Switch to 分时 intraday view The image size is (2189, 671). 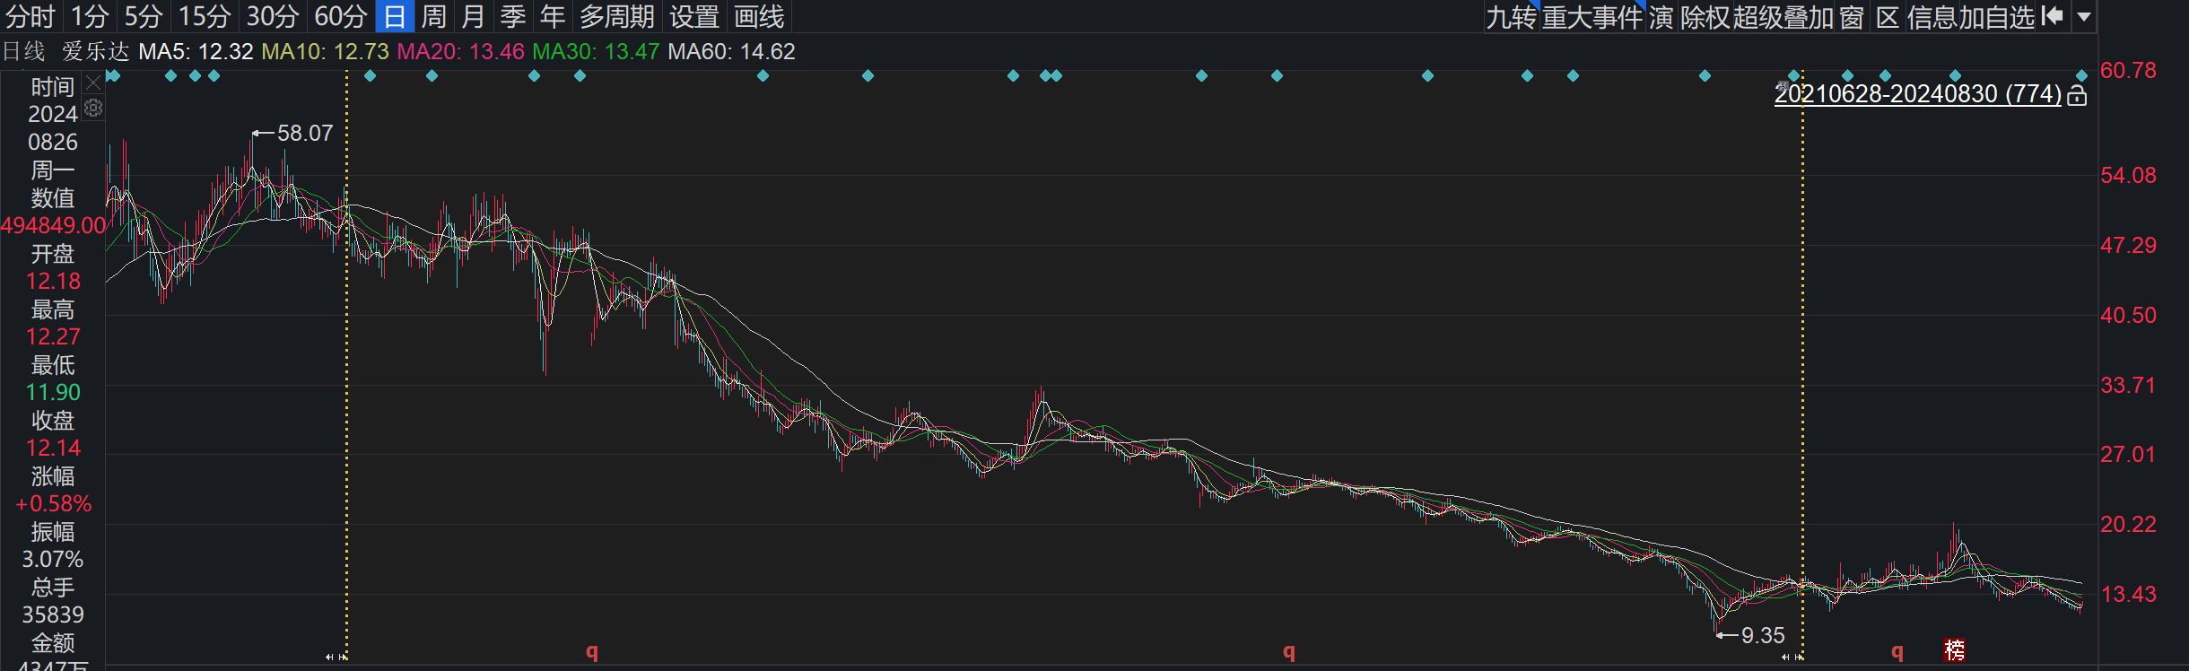point(31,16)
